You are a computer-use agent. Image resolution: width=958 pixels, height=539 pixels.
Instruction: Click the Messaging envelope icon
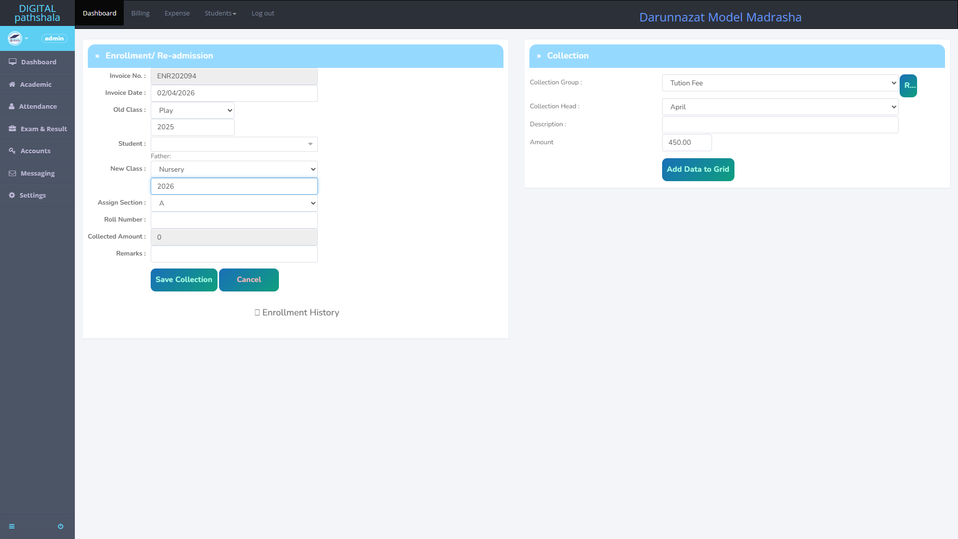(x=12, y=173)
